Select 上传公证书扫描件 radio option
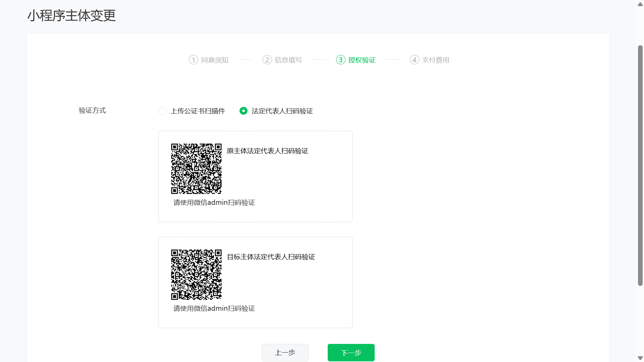Screen dimensions: 644x362 tap(162, 111)
